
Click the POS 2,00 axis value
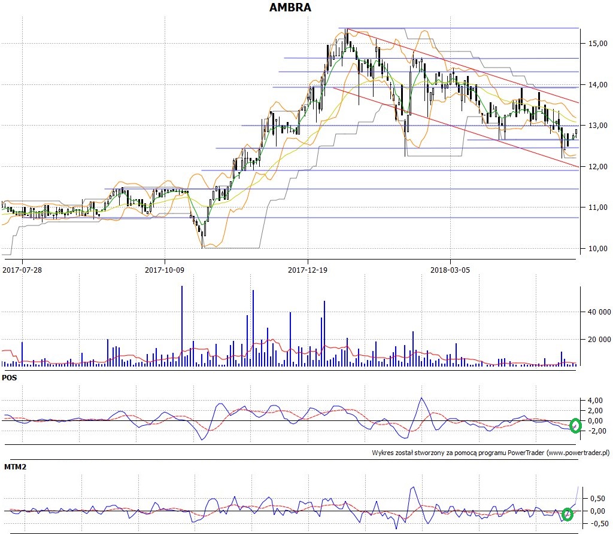tap(595, 411)
